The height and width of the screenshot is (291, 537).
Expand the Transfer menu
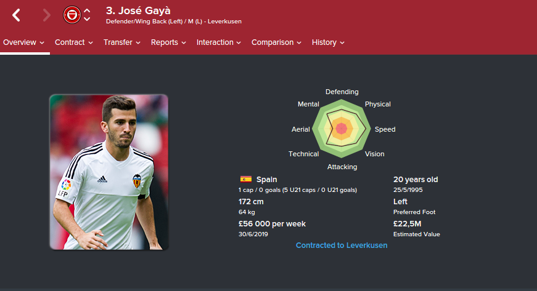coord(122,42)
